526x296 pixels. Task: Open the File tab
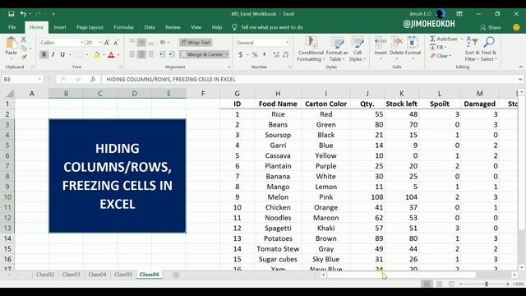[x=12, y=27]
